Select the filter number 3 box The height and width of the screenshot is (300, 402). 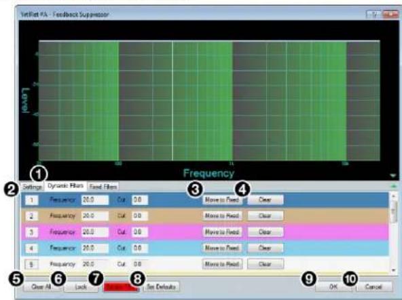pyautogui.click(x=32, y=232)
